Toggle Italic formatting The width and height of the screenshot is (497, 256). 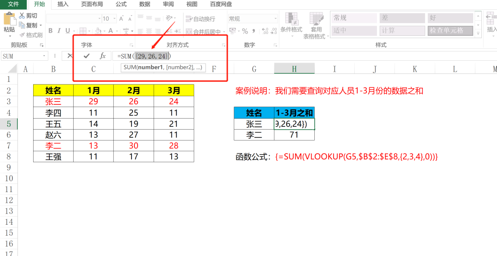tap(58, 31)
